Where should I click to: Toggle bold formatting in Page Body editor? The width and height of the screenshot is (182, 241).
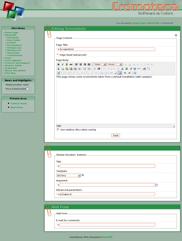point(58,64)
